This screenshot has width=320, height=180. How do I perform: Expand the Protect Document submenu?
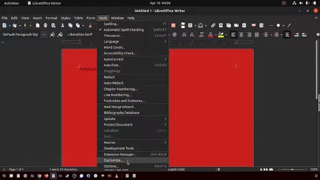(132, 124)
